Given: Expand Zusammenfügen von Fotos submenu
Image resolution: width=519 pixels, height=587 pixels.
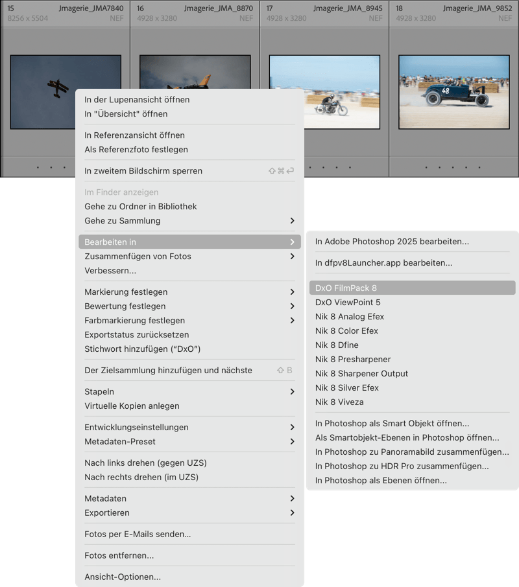Looking at the screenshot, I should [292, 257].
